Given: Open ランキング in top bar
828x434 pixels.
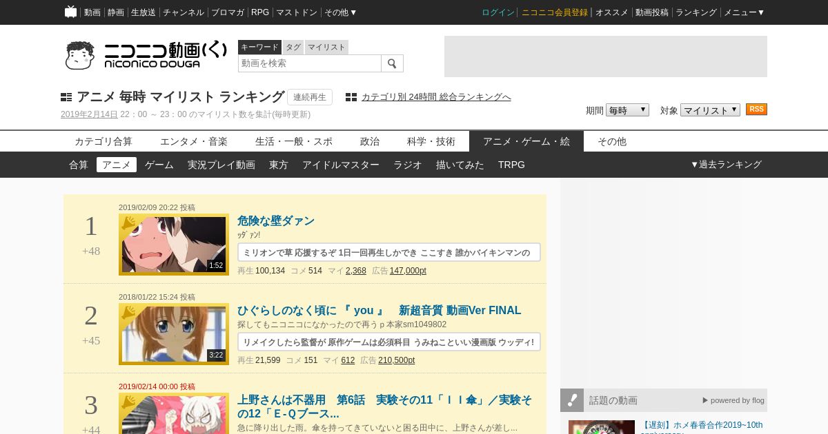Looking at the screenshot, I should [x=696, y=12].
